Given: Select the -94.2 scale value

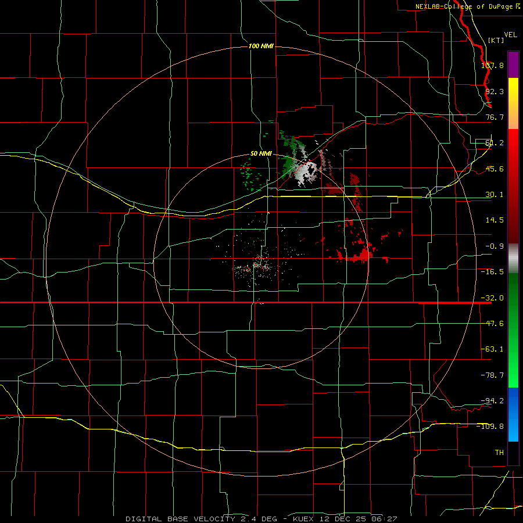Looking at the screenshot, I should (x=492, y=400).
